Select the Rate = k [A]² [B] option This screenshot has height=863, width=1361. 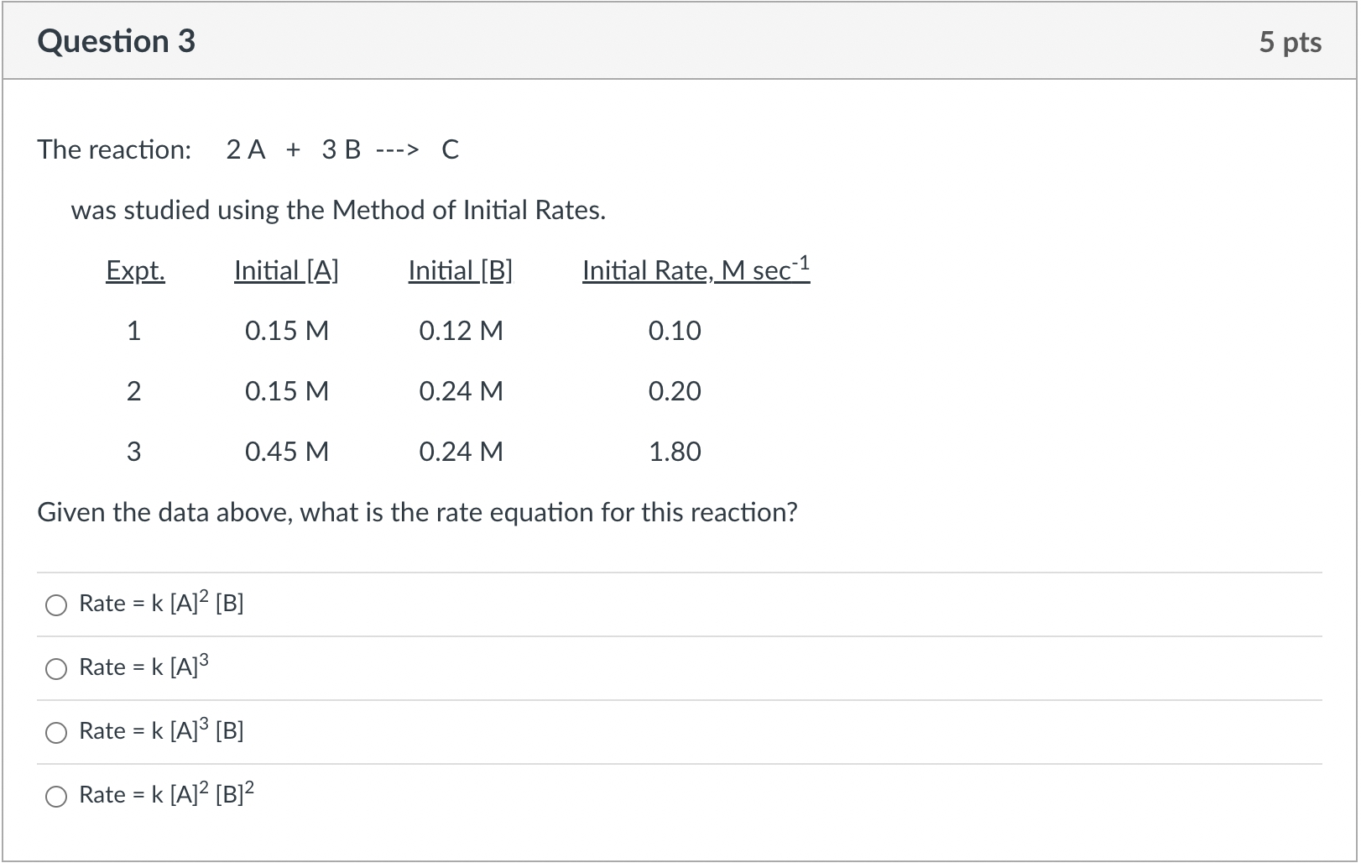click(159, 604)
